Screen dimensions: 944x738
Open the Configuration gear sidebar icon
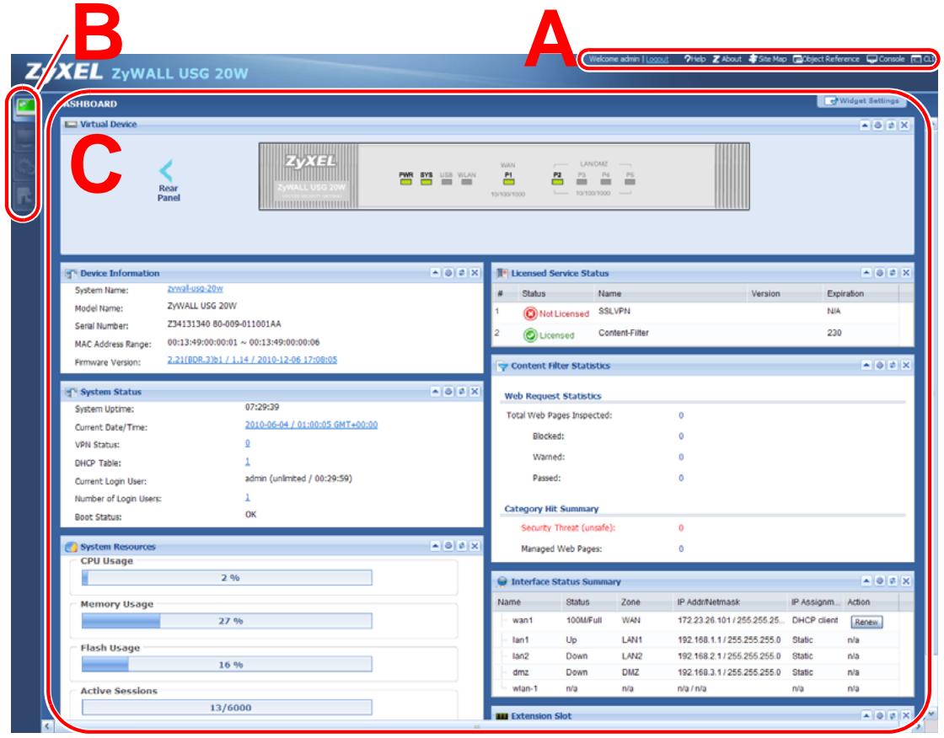[x=24, y=167]
